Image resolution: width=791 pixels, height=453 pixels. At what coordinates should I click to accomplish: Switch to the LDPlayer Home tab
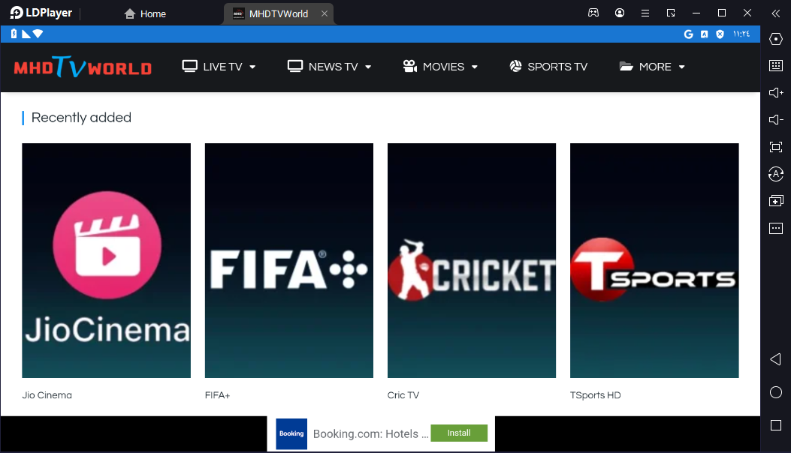coord(145,13)
